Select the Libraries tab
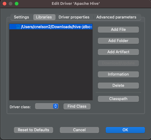 tap(44, 17)
